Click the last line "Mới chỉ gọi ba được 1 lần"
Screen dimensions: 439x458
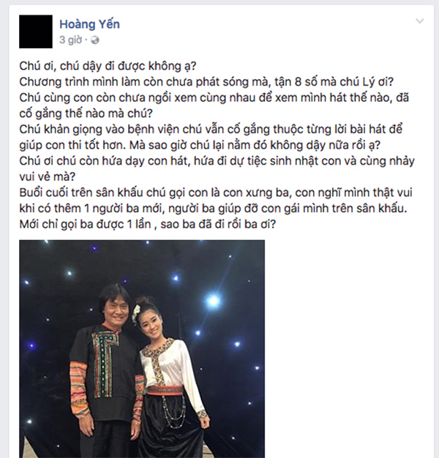pyautogui.click(x=148, y=225)
